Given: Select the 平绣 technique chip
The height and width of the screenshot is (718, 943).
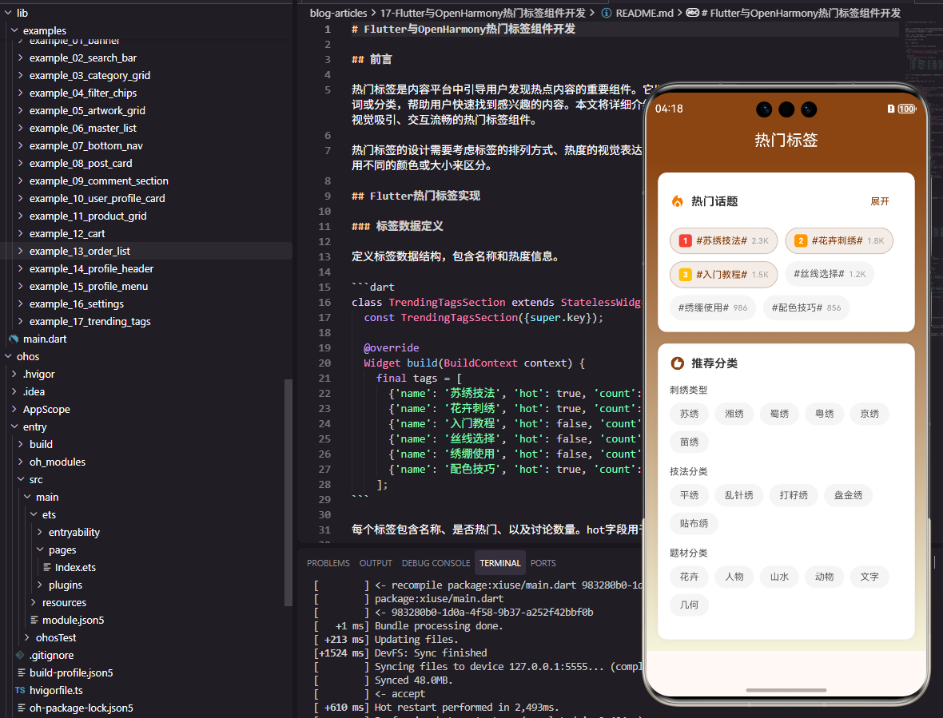Looking at the screenshot, I should click(689, 495).
